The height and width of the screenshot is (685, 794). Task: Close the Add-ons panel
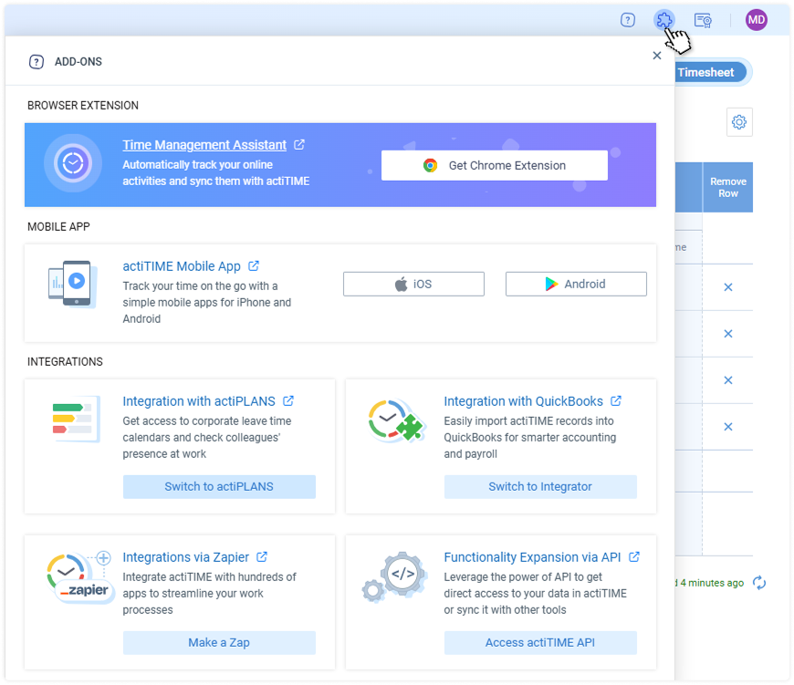point(657,56)
